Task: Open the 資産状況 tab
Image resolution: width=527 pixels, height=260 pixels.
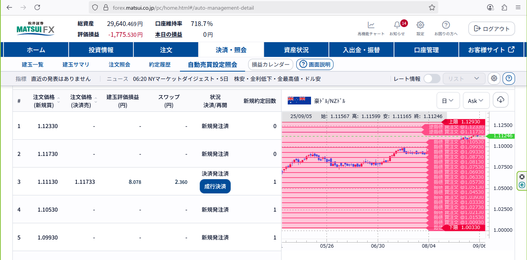Action: (296, 50)
